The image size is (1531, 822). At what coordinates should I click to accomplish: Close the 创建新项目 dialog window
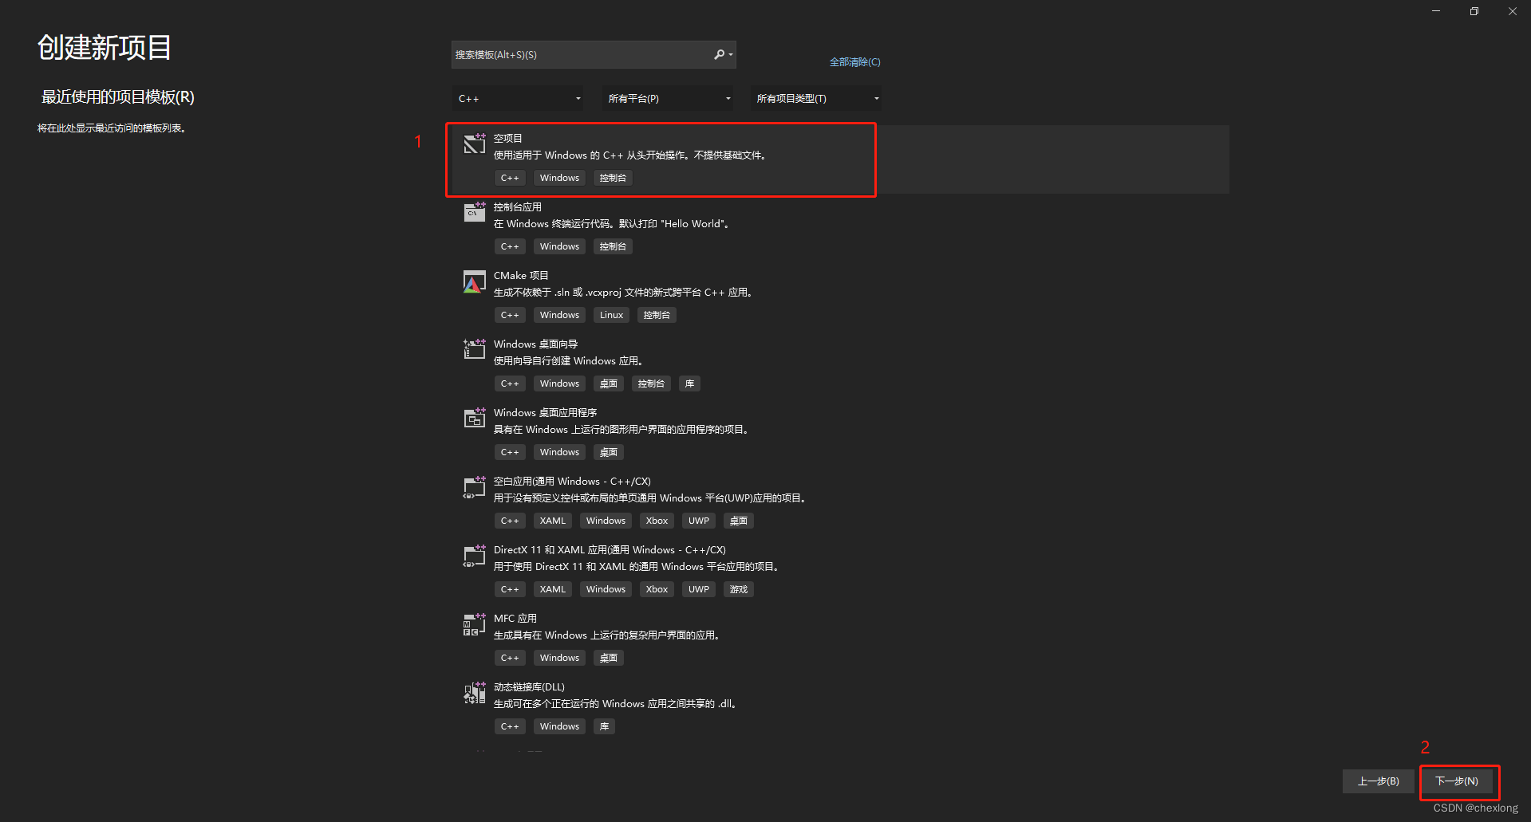[1513, 11]
